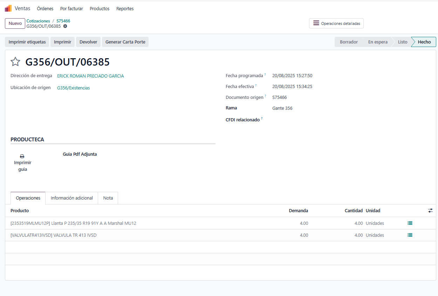Mark G356/OUT/06385 as favorite with star
The image size is (438, 296).
pos(15,62)
